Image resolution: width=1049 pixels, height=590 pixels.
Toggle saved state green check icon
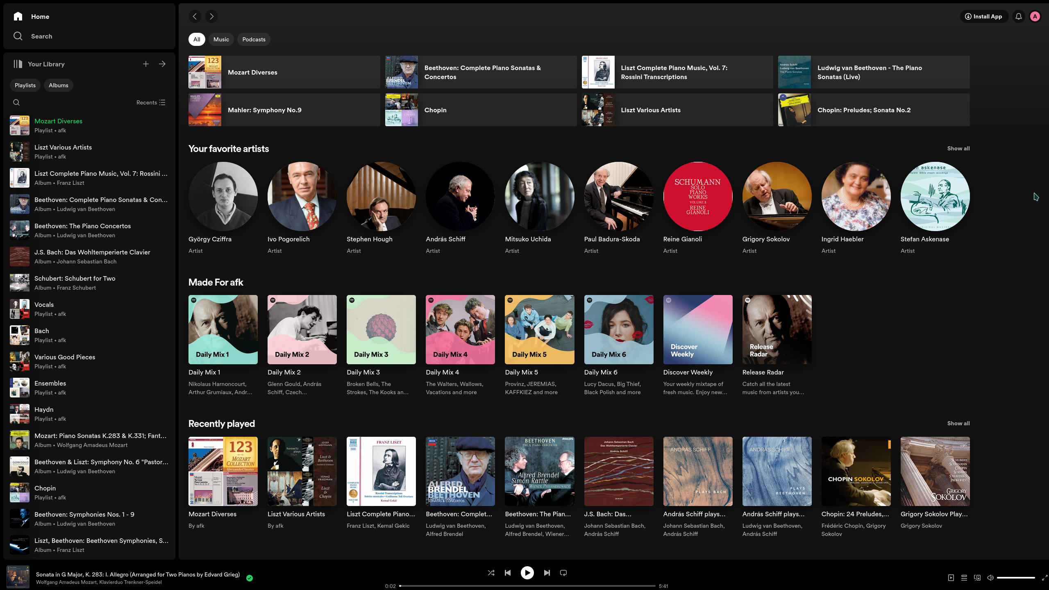[x=250, y=578]
